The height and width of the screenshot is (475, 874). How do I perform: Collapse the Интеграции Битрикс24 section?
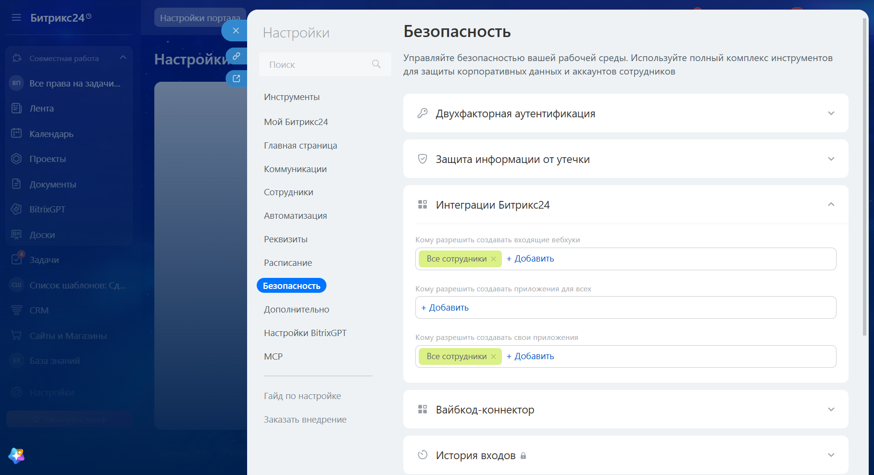(x=831, y=205)
